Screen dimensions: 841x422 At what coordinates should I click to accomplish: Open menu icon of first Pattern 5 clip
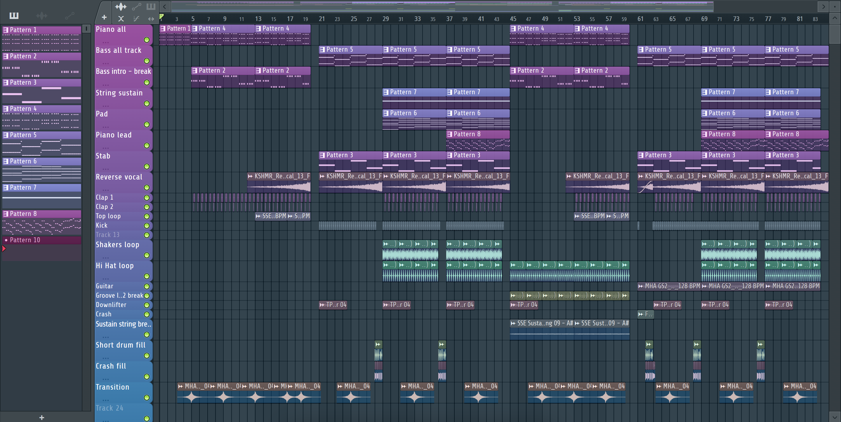[322, 50]
